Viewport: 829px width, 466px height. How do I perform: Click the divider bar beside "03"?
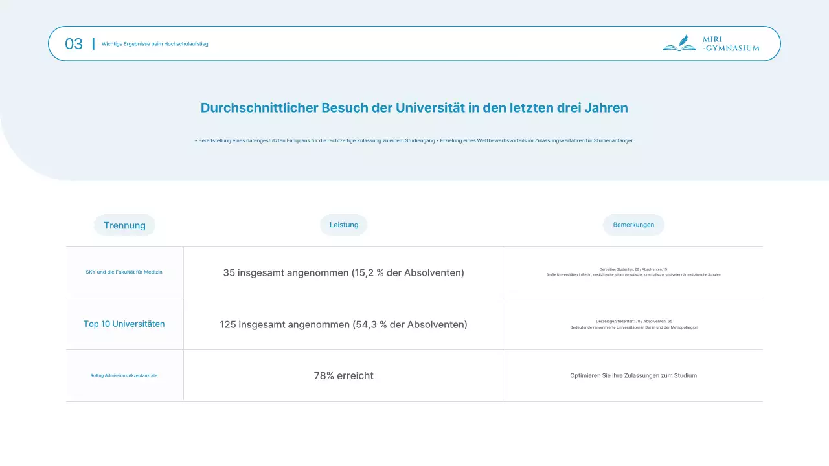[x=95, y=43]
